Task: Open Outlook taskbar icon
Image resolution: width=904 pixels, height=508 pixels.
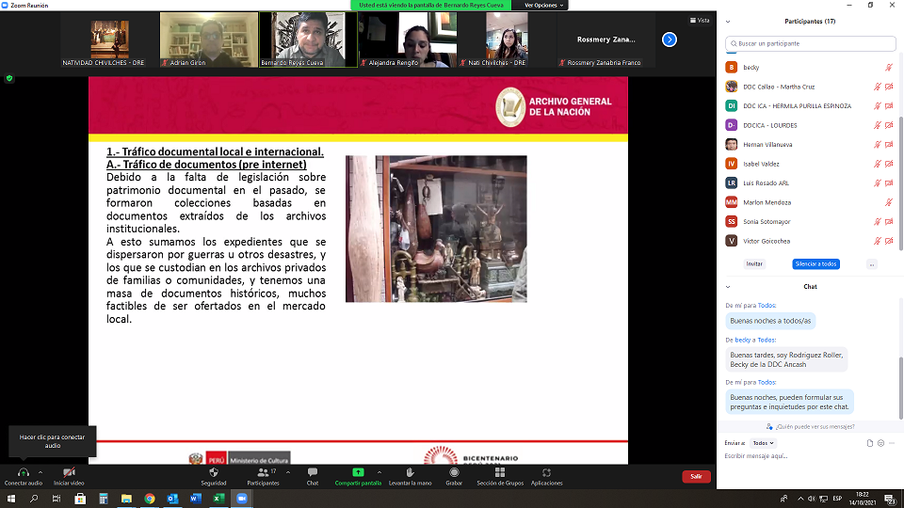Action: (172, 499)
